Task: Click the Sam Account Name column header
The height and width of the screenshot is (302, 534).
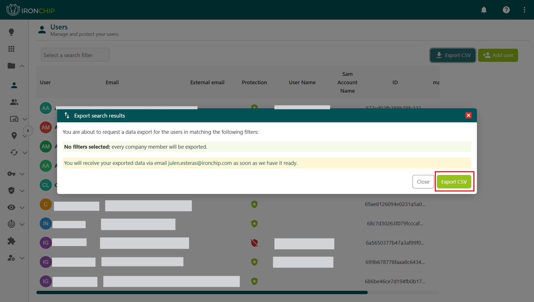Action: (x=348, y=83)
